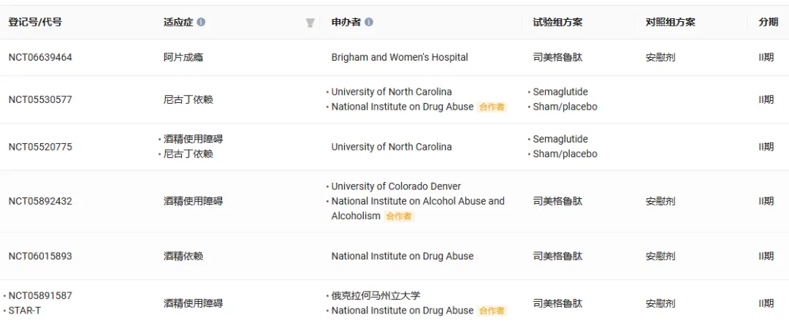Open trial NCT05530577
Viewport: 789px width, 323px height.
pyautogui.click(x=40, y=99)
